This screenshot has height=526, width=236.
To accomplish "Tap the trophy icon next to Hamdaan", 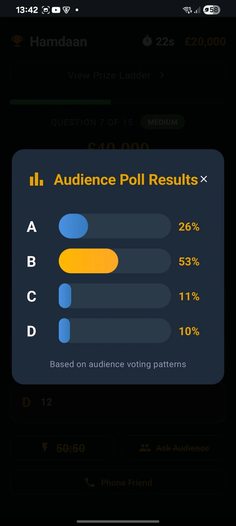I will [x=17, y=41].
